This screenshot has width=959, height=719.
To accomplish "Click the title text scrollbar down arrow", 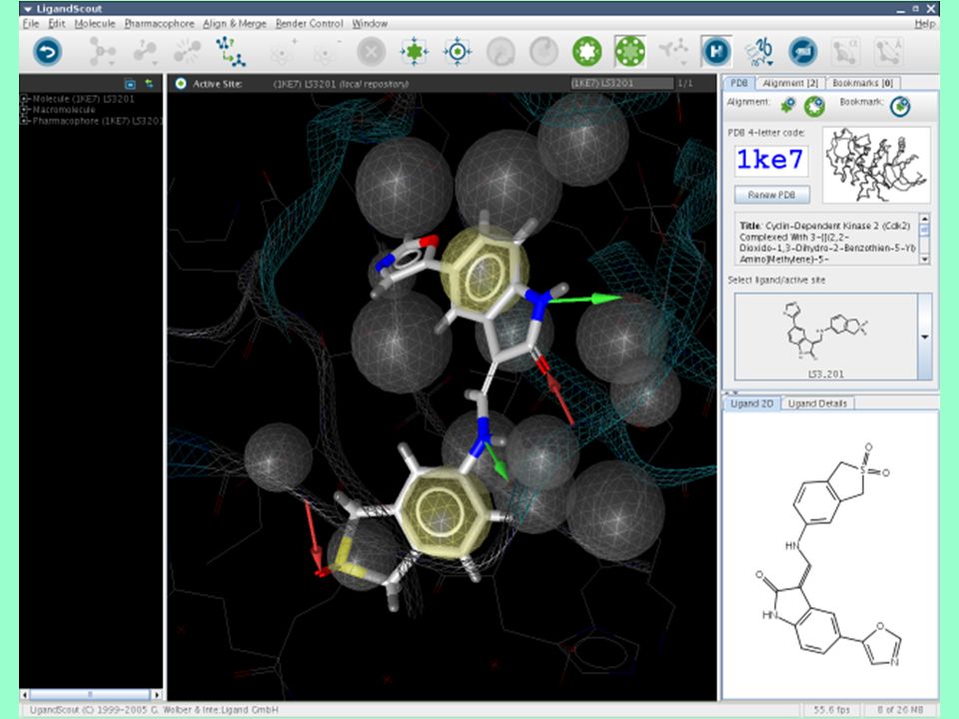I will tap(924, 260).
